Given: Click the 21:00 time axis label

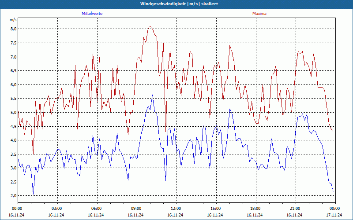Looking at the screenshot, I should click(296, 209).
